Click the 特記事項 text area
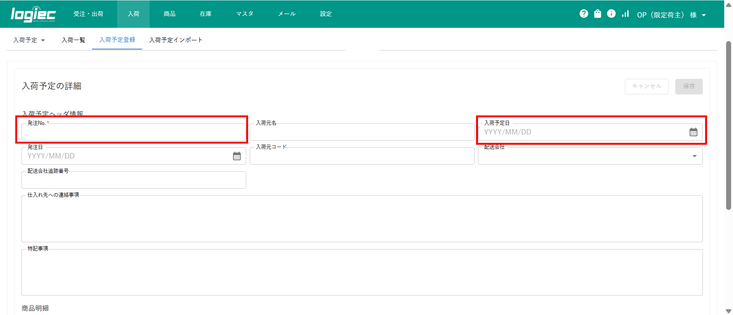The height and width of the screenshot is (315, 733). point(362,272)
